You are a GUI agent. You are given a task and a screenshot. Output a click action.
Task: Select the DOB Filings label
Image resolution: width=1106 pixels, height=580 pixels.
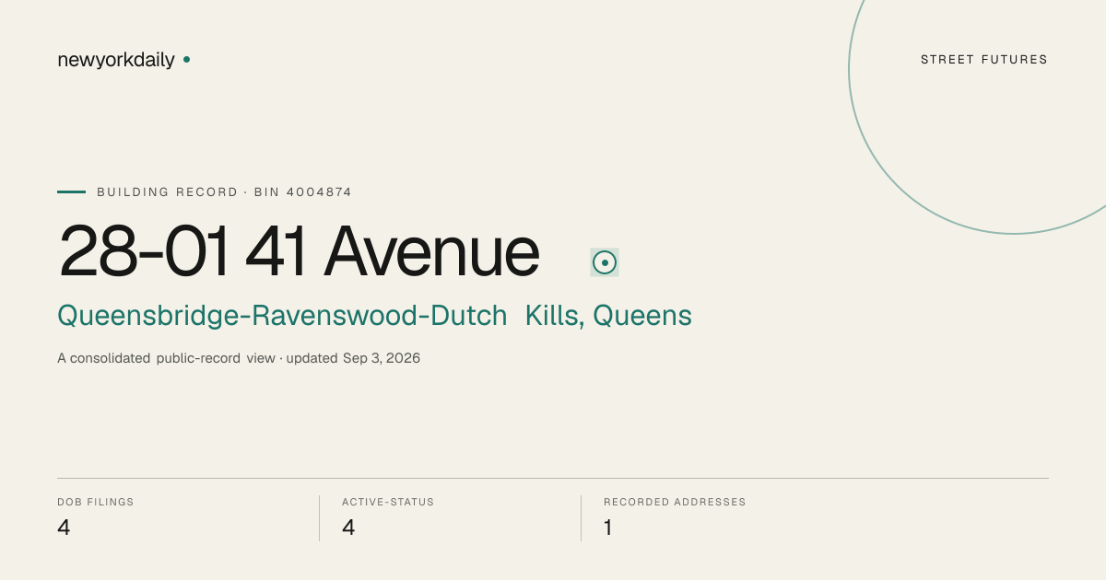(x=96, y=503)
